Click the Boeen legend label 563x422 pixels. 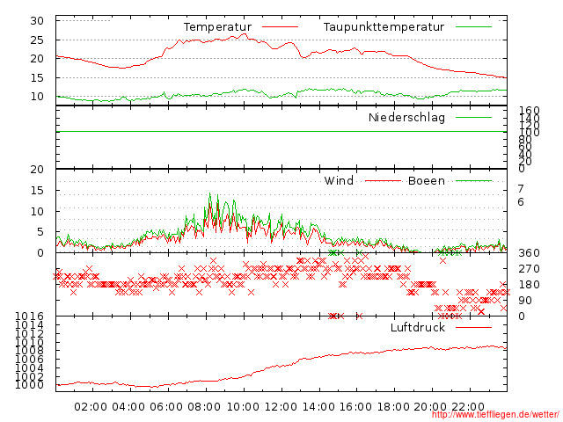coord(427,180)
